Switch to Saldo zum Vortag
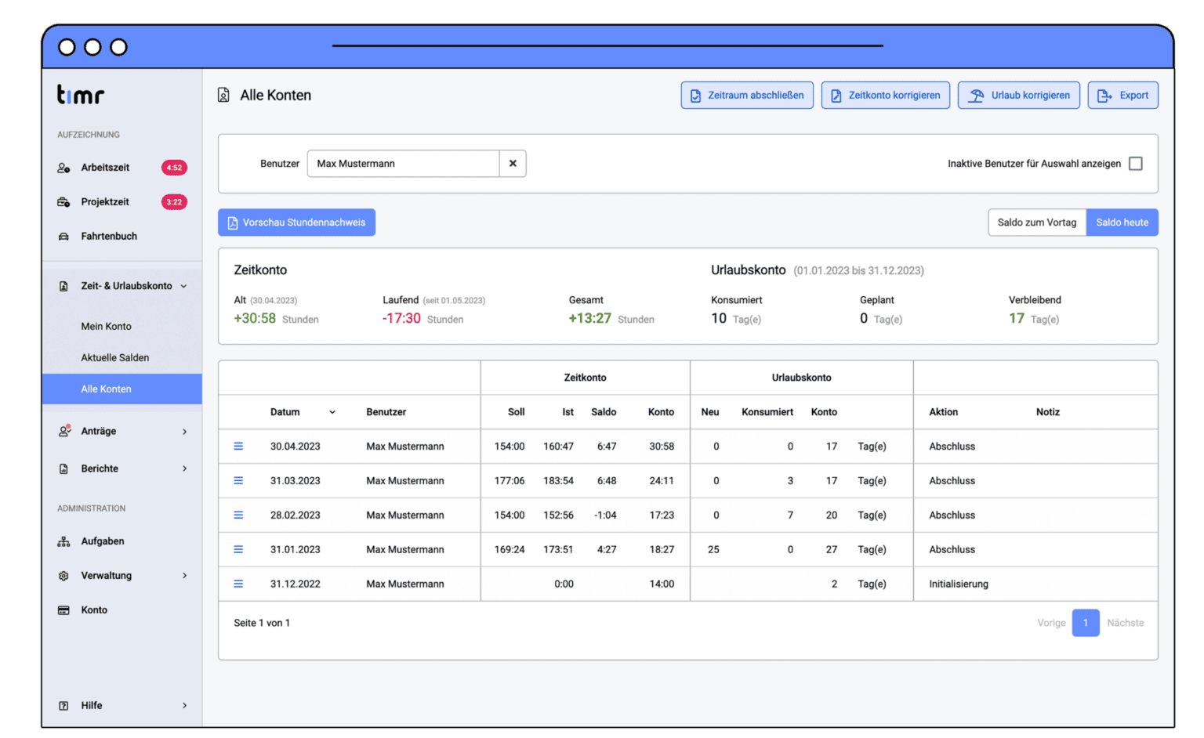 [x=1036, y=222]
